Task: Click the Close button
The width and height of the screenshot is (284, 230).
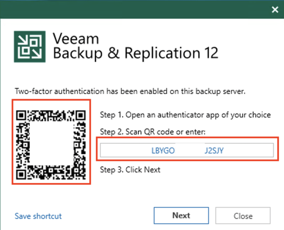Action: point(243,215)
